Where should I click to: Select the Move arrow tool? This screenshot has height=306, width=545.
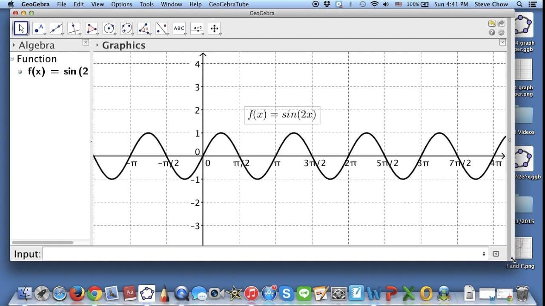tap(21, 28)
